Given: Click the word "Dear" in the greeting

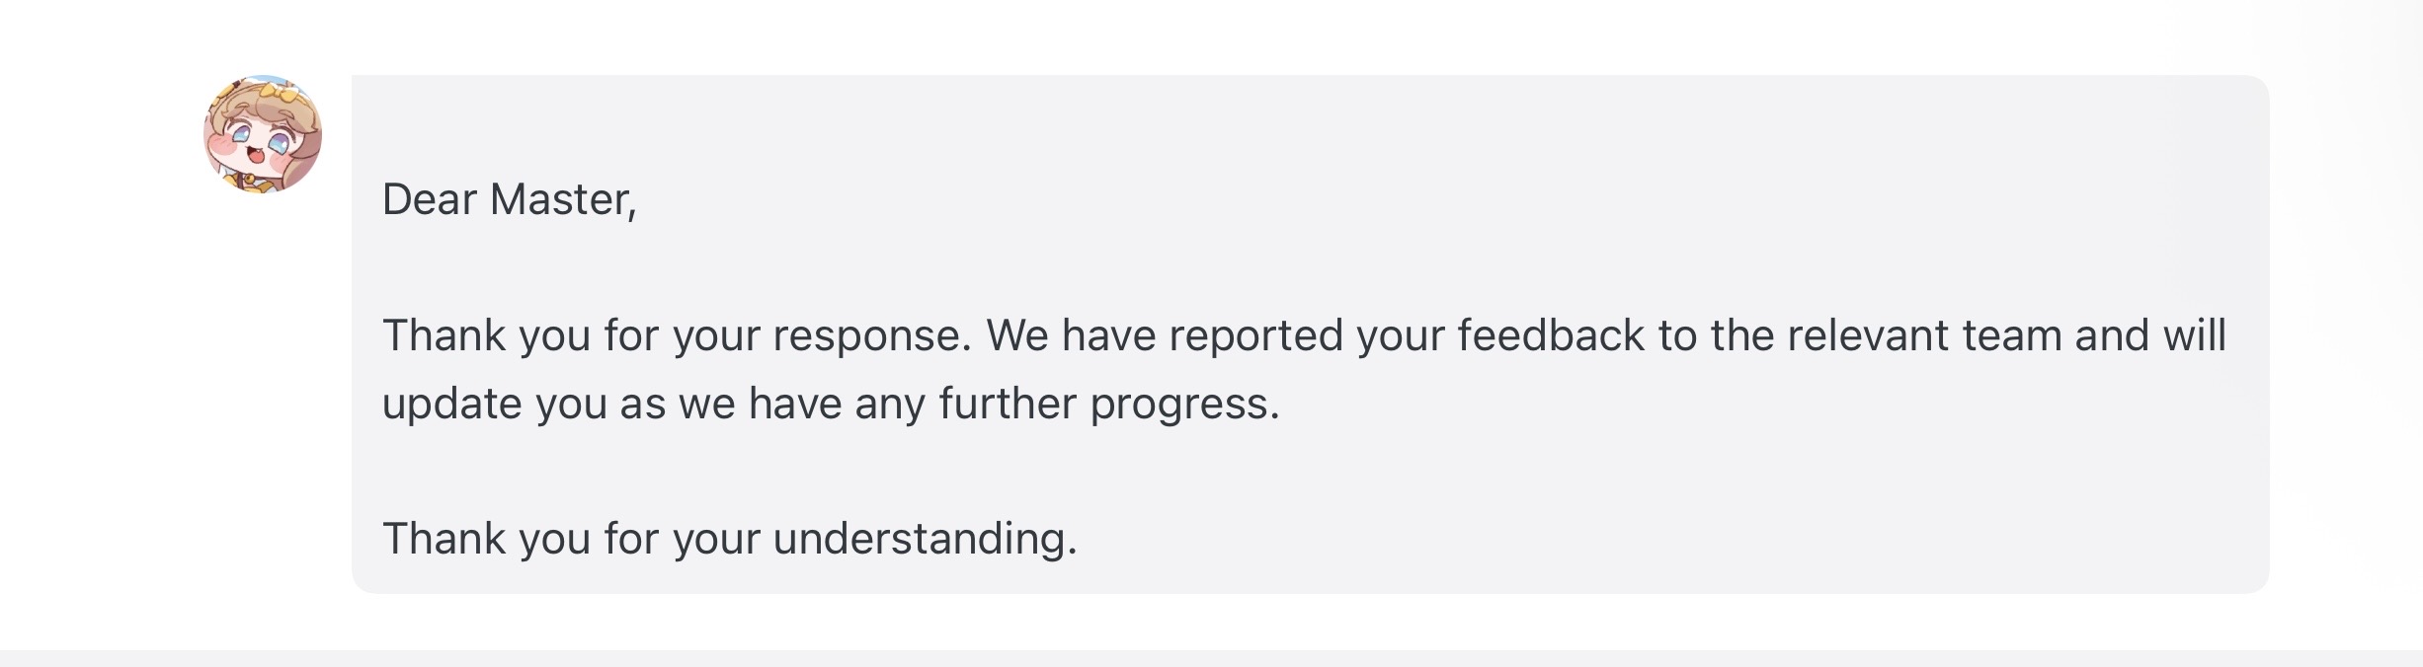Looking at the screenshot, I should click(430, 199).
